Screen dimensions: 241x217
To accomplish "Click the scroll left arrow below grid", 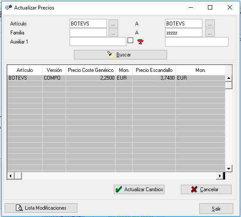I will [10, 176].
